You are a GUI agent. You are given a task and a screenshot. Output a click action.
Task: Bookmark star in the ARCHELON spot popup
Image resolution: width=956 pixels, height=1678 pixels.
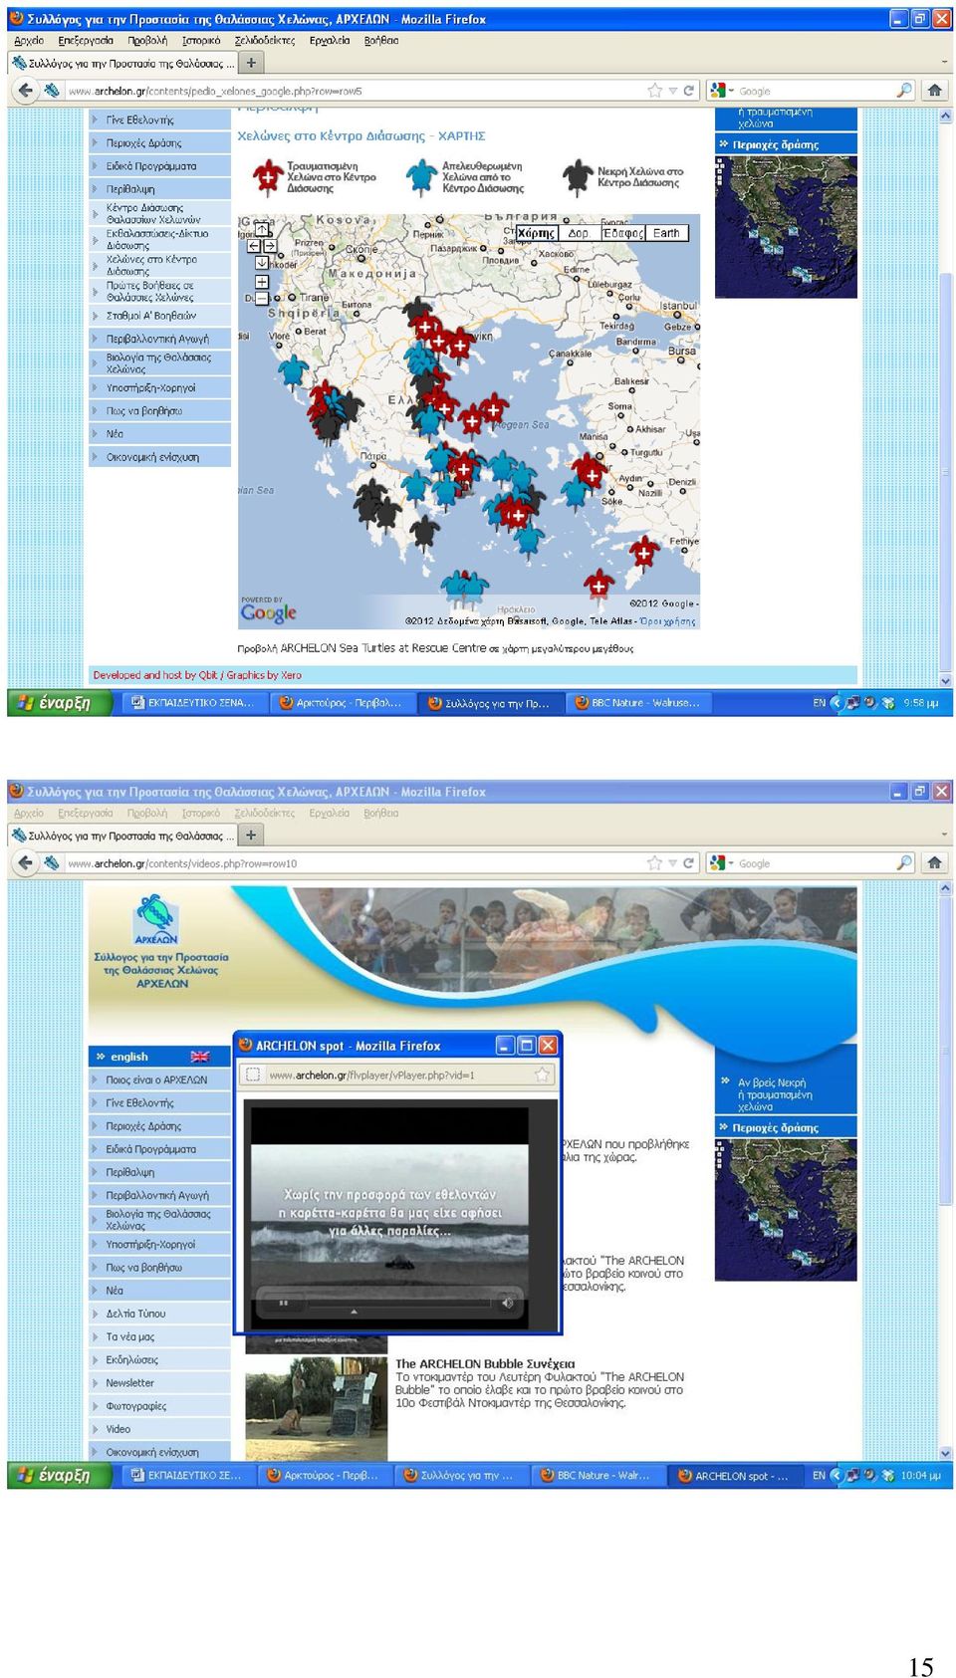coord(542,1075)
